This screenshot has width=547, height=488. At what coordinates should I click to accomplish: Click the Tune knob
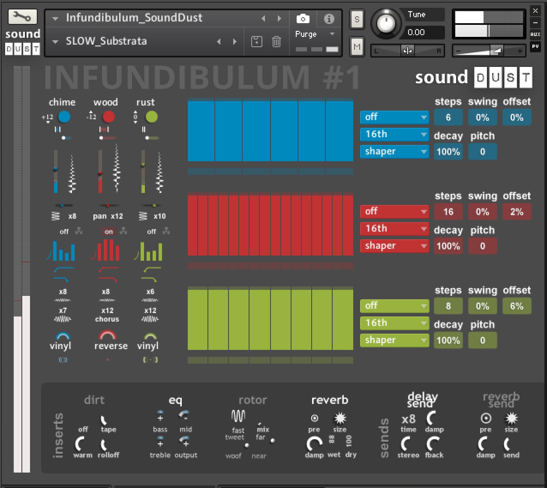coord(387,24)
